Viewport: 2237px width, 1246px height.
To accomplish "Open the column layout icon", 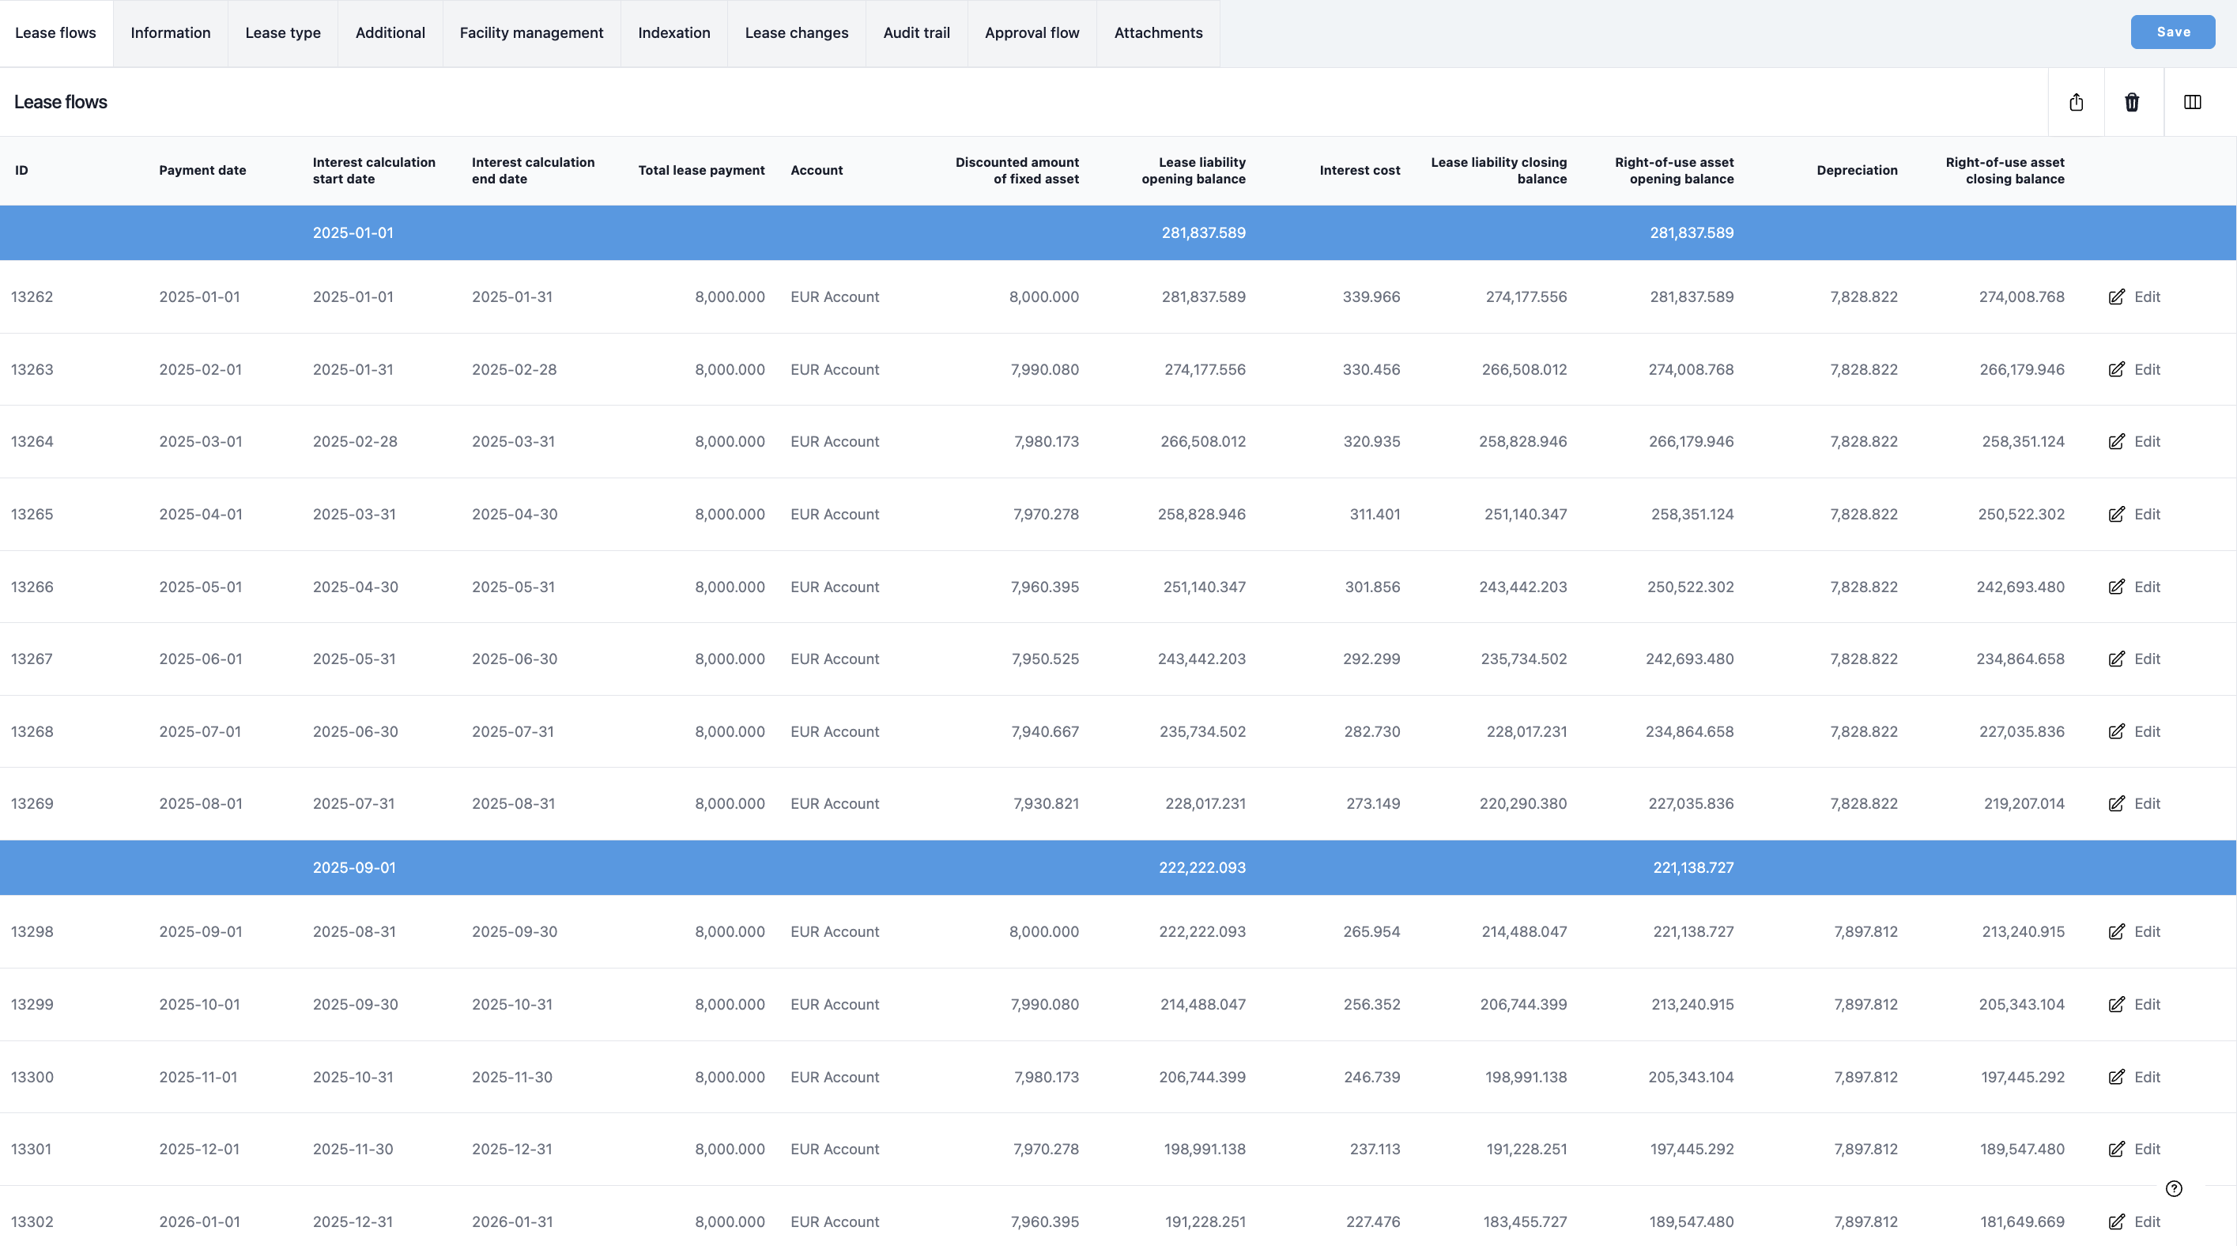I will point(2192,103).
